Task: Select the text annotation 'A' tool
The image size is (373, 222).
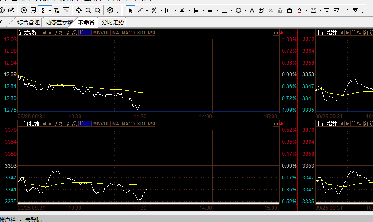Action: (252, 10)
